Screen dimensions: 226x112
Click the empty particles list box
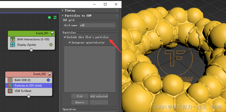click(90, 69)
